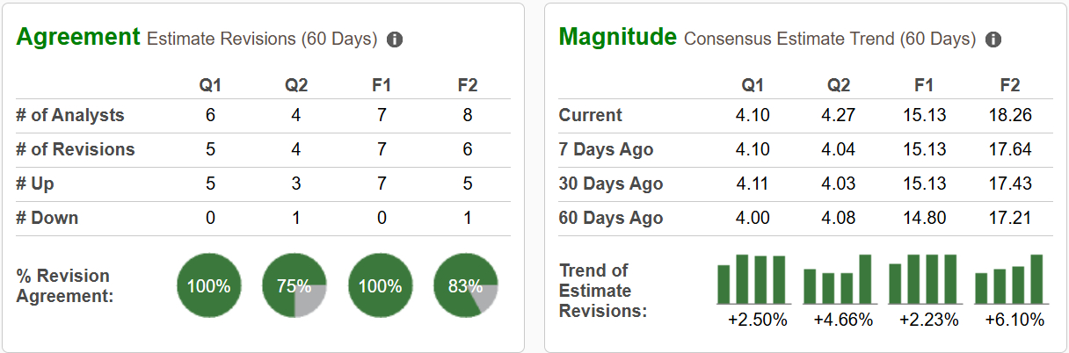This screenshot has height=353, width=1069.
Task: Select the 7 Days Ago row label
Action: point(607,149)
